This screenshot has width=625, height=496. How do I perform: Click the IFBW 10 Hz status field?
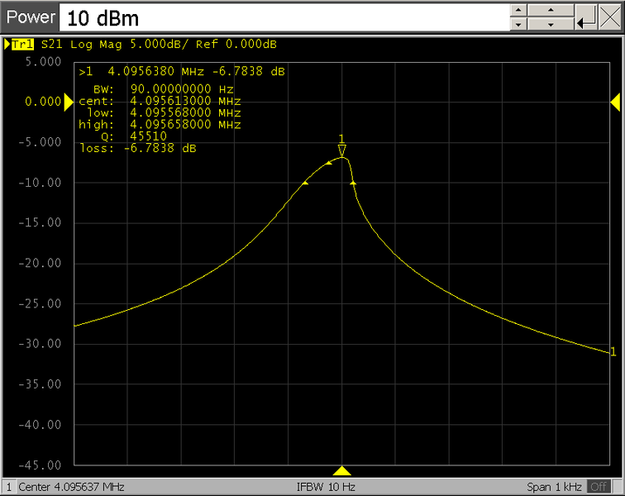point(325,487)
